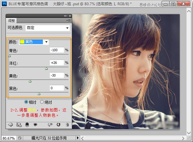Delete adjustment layer trash icon
Viewport: 193px width, 142px height.
67,125
